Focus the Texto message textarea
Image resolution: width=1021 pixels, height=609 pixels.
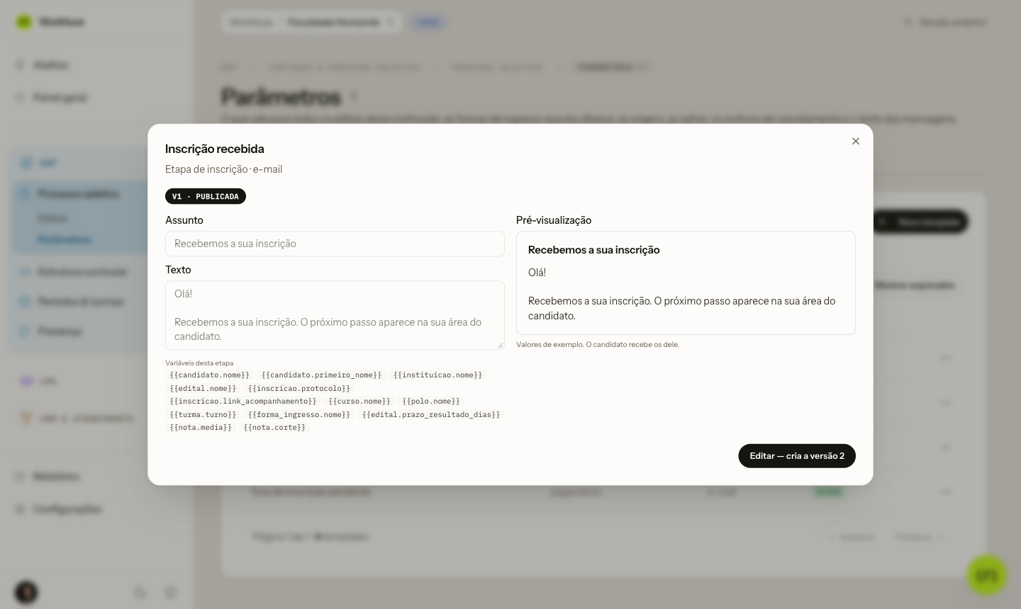point(335,315)
